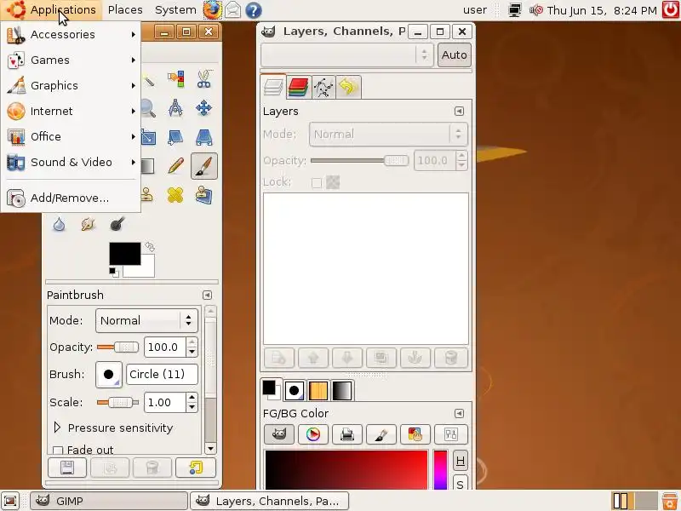This screenshot has height=511, width=681.
Task: Select the Scissors selection tool
Action: [203, 80]
